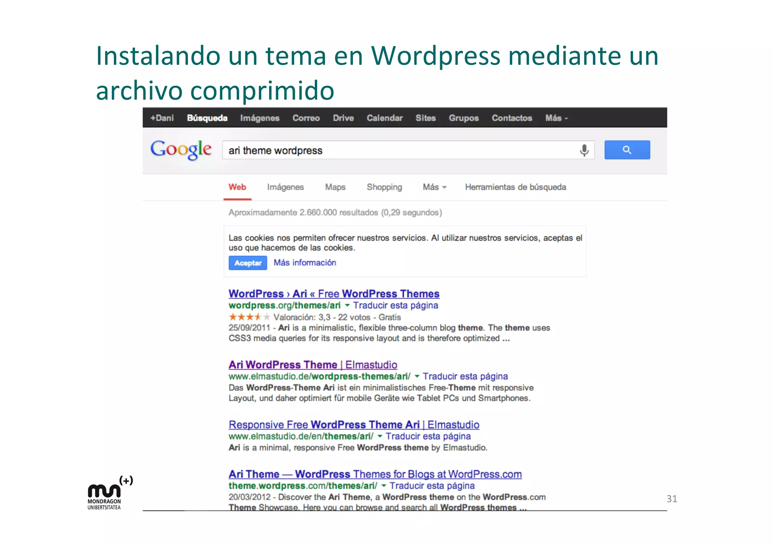Expand the Más menu in black top bar
The height and width of the screenshot is (546, 773).
click(x=556, y=118)
